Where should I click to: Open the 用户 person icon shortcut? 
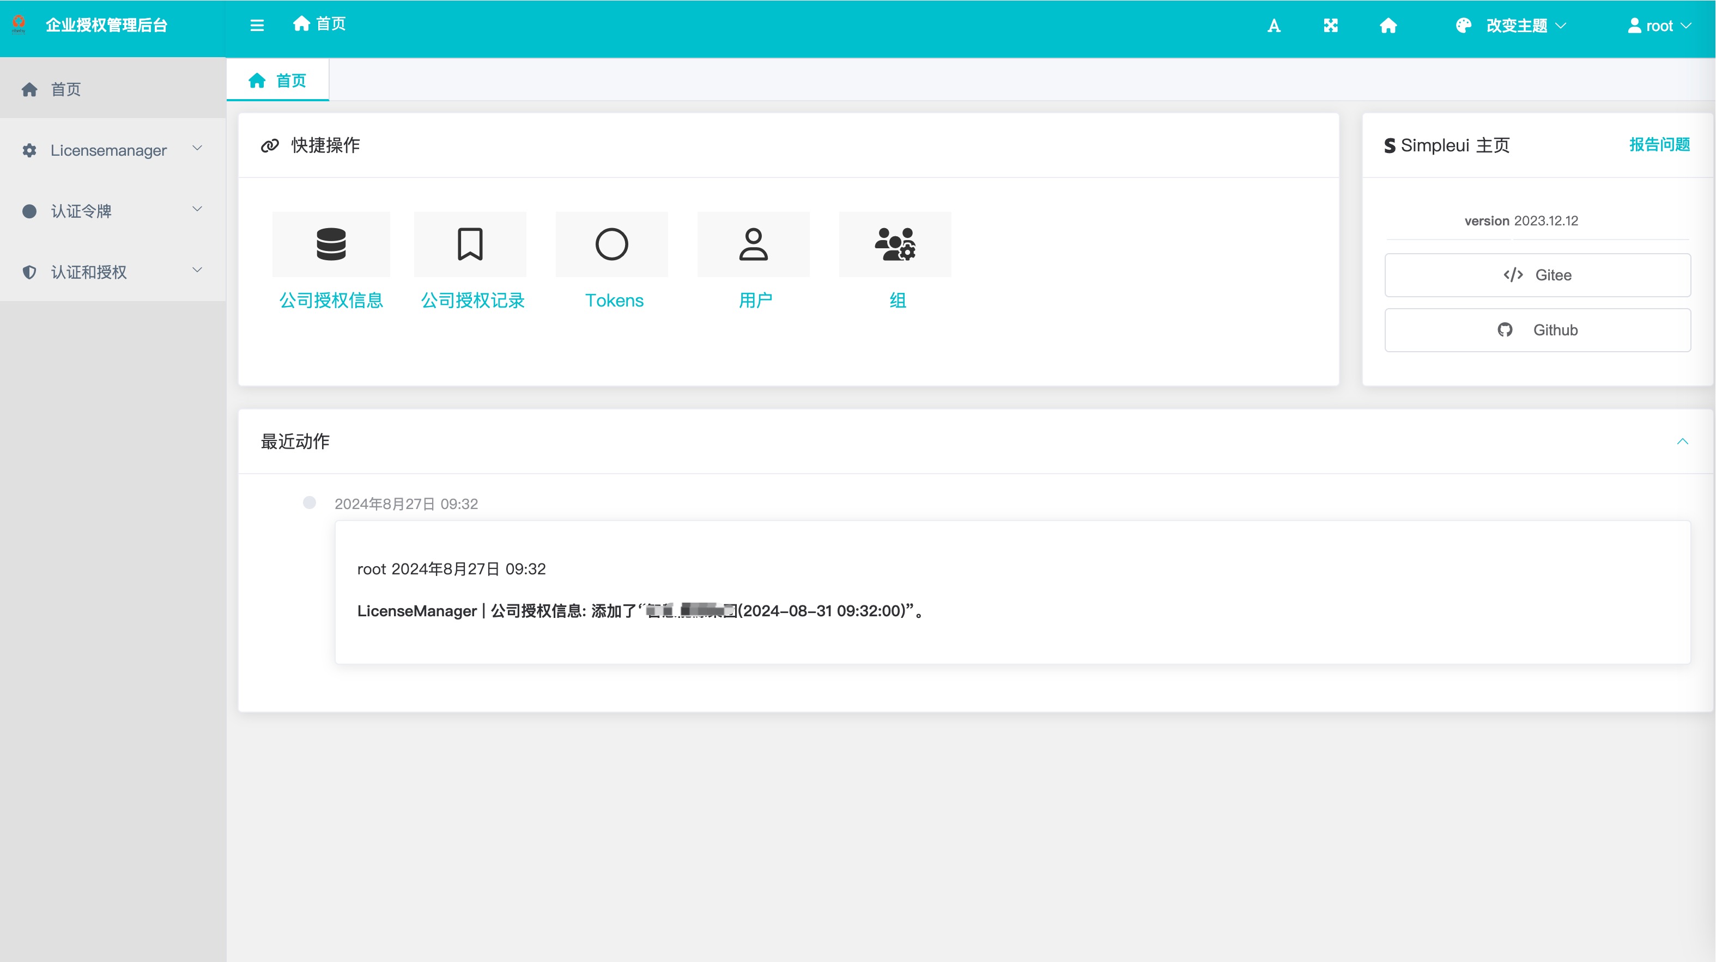tap(754, 244)
